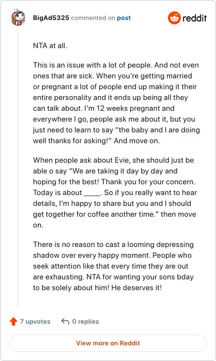Click the gray "commented on" text
Image resolution: width=216 pixels, height=361 pixels.
click(x=93, y=18)
